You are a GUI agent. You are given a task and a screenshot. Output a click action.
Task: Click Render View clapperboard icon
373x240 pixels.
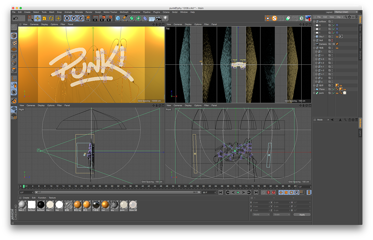coord(95,18)
